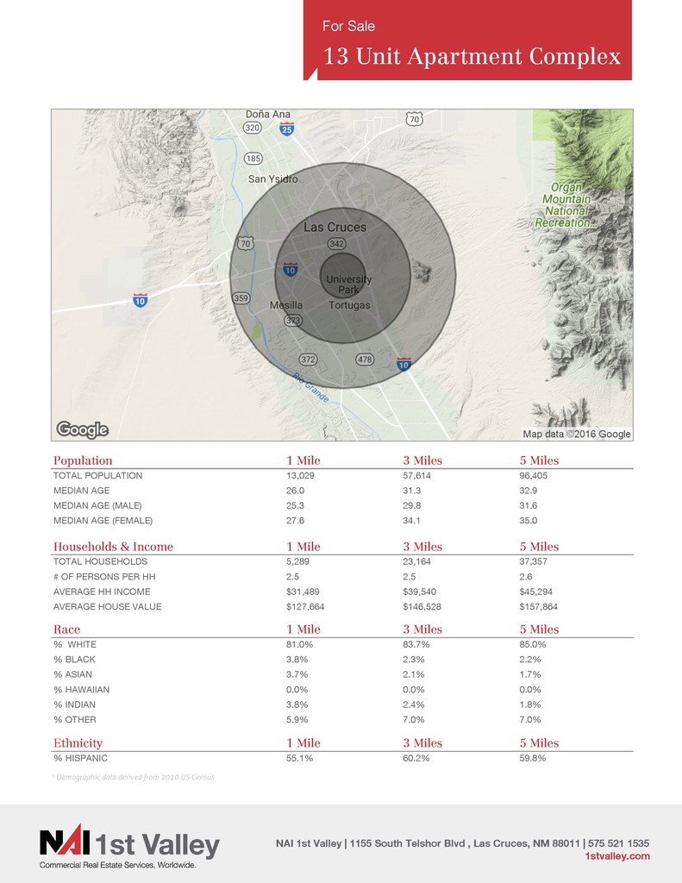The width and height of the screenshot is (682, 883).
Task: Click the Map data ©2016 Google attribution
Action: point(576,434)
